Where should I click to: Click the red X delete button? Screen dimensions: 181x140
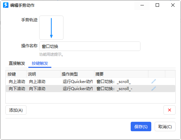(170, 110)
